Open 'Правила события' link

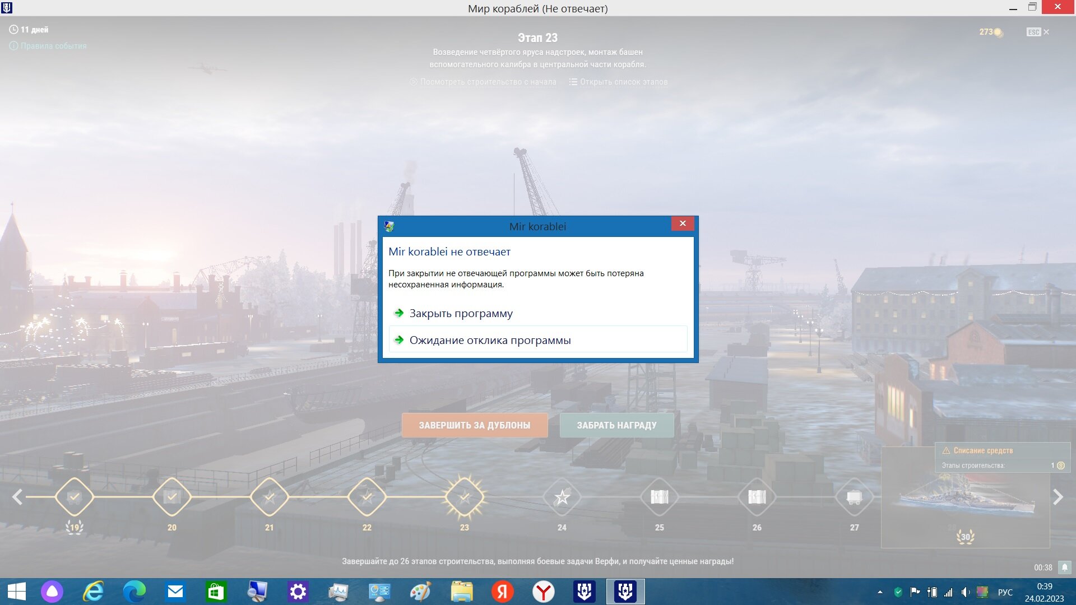coord(48,46)
